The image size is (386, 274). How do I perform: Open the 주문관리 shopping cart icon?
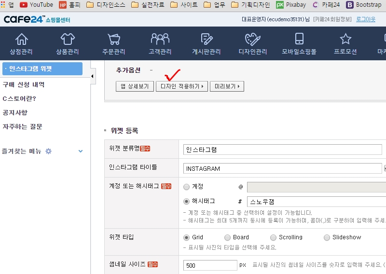coord(114,40)
